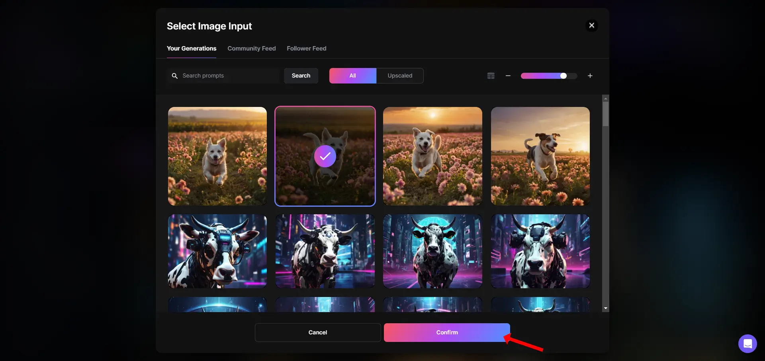
Task: Select first white dog in flowers image
Action: tap(217, 156)
